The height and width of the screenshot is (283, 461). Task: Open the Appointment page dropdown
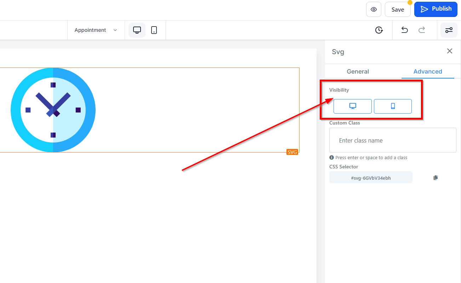pos(96,30)
